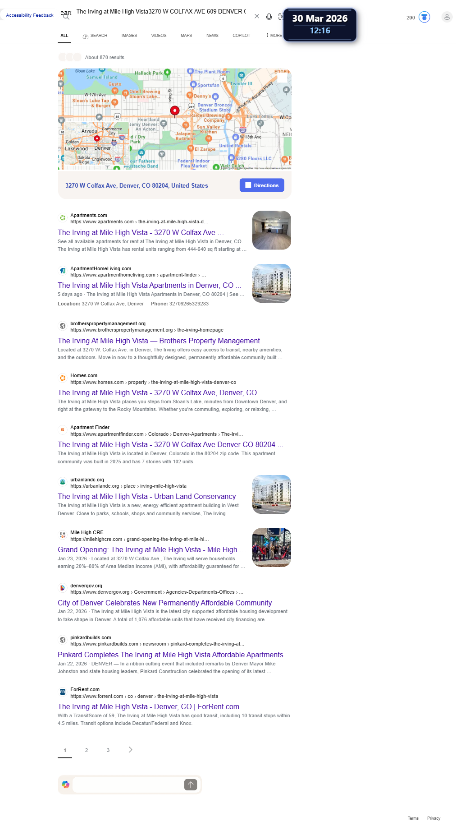Image resolution: width=456 pixels, height=826 pixels.
Task: Go to the next results page arrow
Action: click(131, 750)
